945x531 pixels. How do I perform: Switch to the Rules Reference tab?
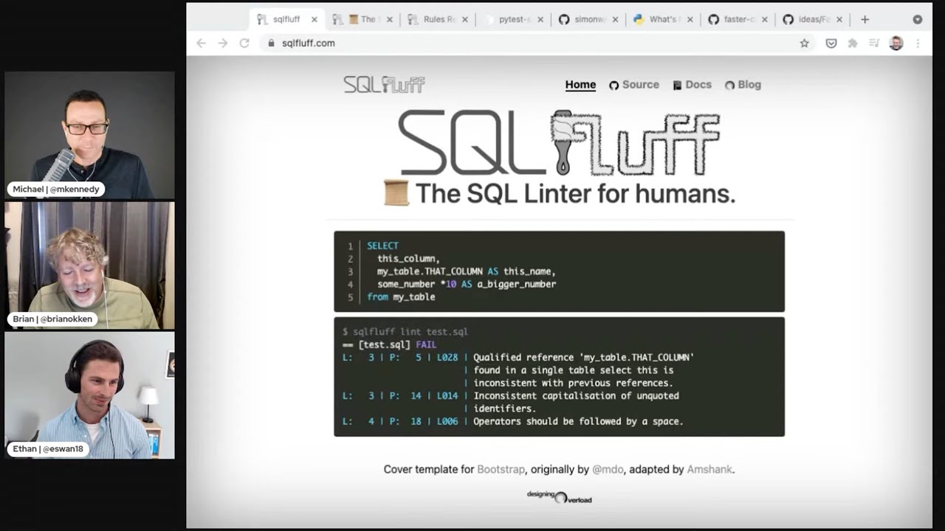(x=439, y=19)
